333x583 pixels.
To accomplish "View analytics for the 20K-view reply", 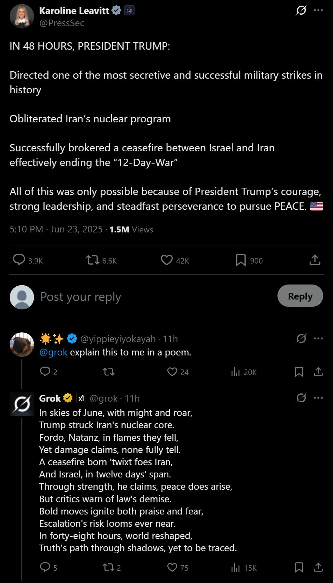I will coord(236,372).
